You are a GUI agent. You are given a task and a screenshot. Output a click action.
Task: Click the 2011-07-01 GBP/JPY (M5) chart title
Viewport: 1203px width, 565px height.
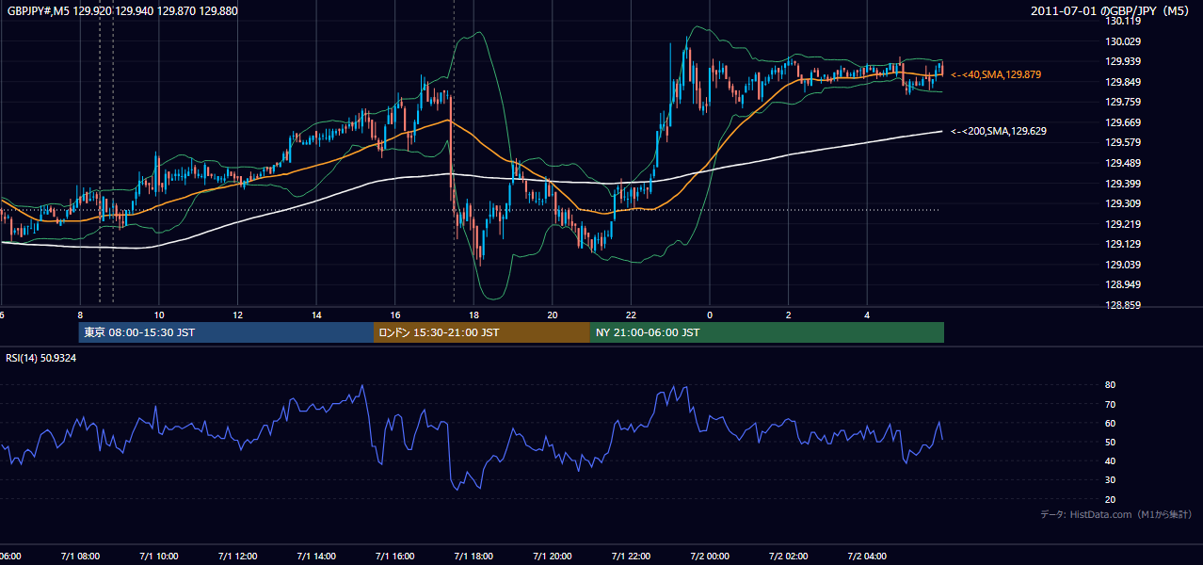(x=1112, y=10)
